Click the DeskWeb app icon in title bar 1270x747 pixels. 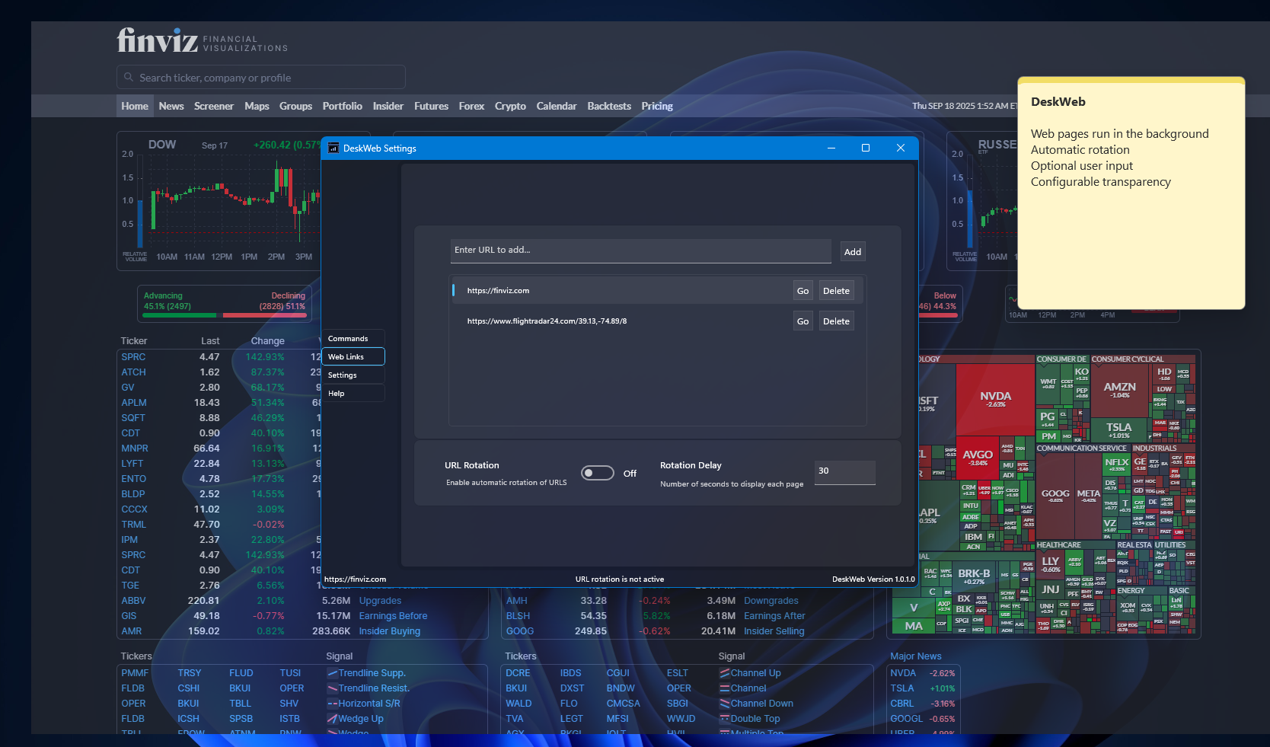pyautogui.click(x=333, y=148)
